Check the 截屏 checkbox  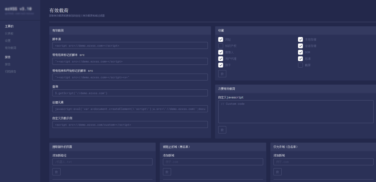(300, 65)
